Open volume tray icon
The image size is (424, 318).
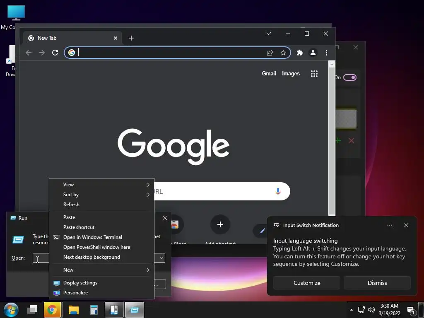[371, 310]
